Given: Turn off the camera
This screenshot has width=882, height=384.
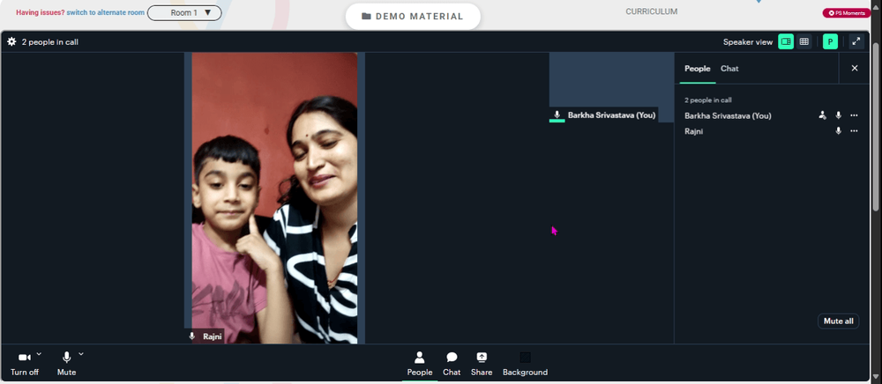Looking at the screenshot, I should (x=24, y=363).
